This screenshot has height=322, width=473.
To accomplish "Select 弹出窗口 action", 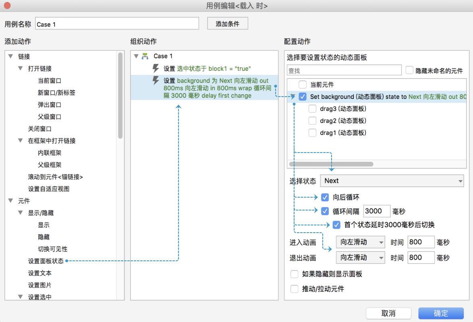I will point(50,105).
